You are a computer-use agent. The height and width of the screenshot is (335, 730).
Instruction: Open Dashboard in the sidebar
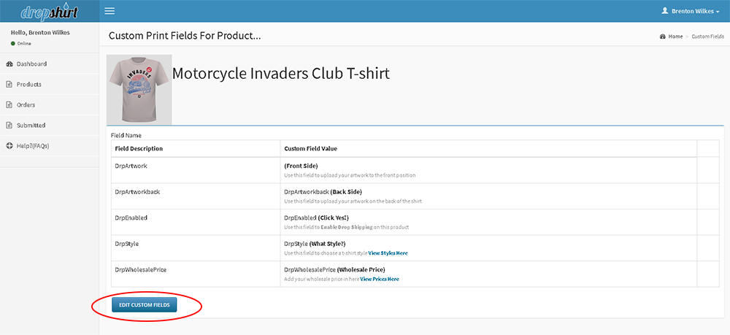[50, 63]
